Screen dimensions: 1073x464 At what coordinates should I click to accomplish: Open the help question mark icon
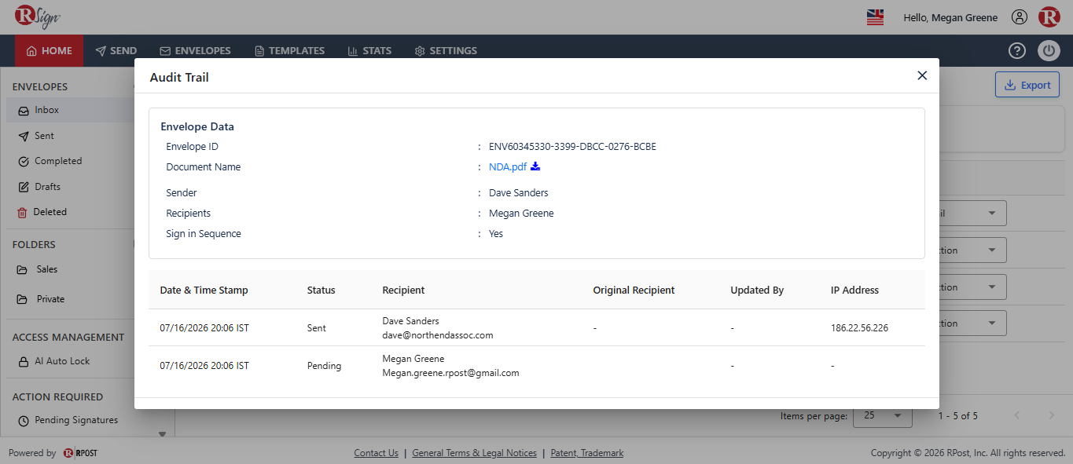tap(1017, 51)
